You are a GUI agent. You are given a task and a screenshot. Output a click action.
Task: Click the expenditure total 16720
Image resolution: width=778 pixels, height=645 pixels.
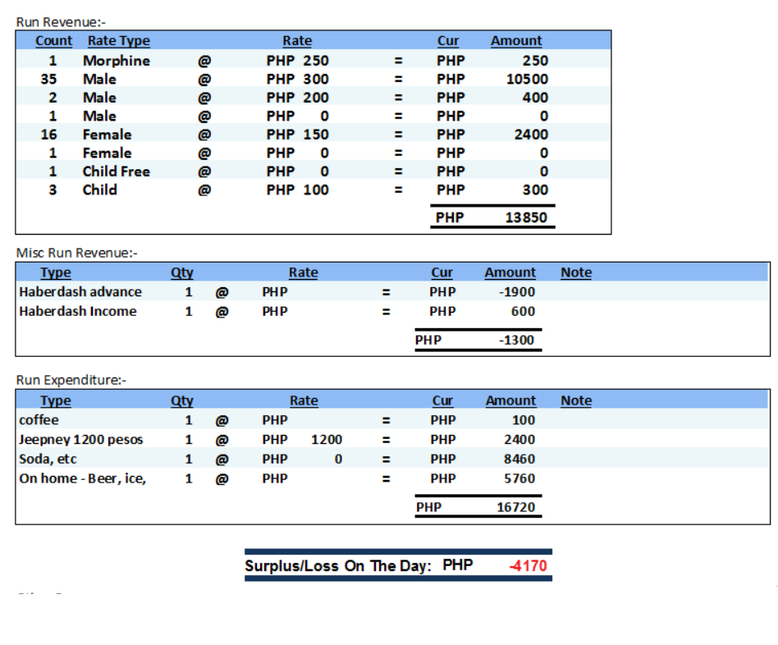(x=515, y=507)
